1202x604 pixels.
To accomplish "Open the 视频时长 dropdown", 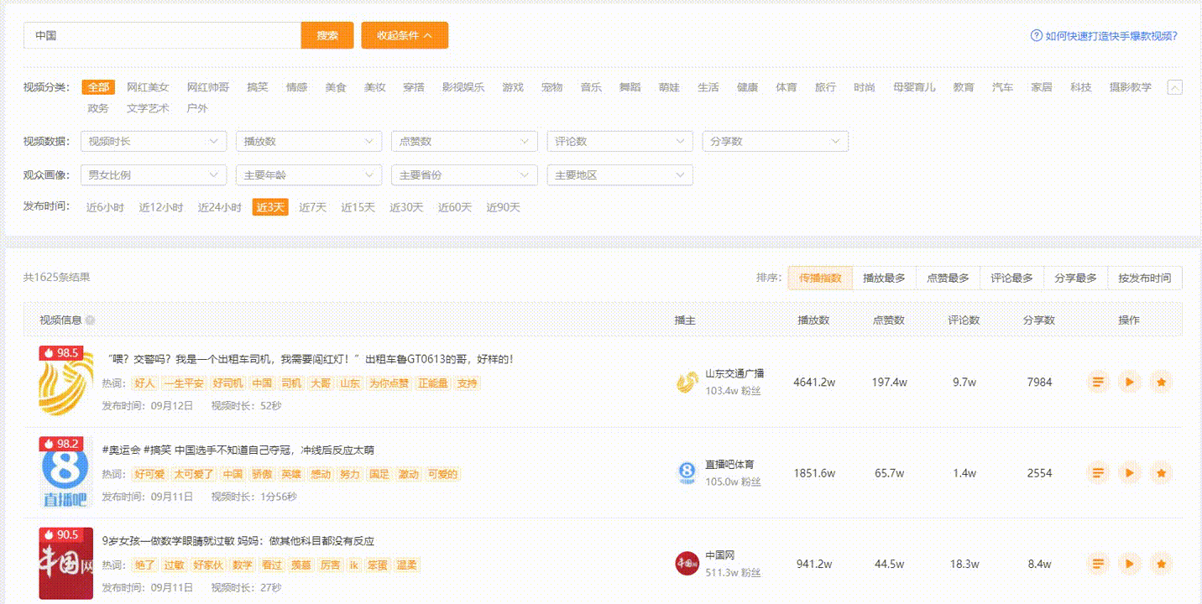I will (154, 142).
